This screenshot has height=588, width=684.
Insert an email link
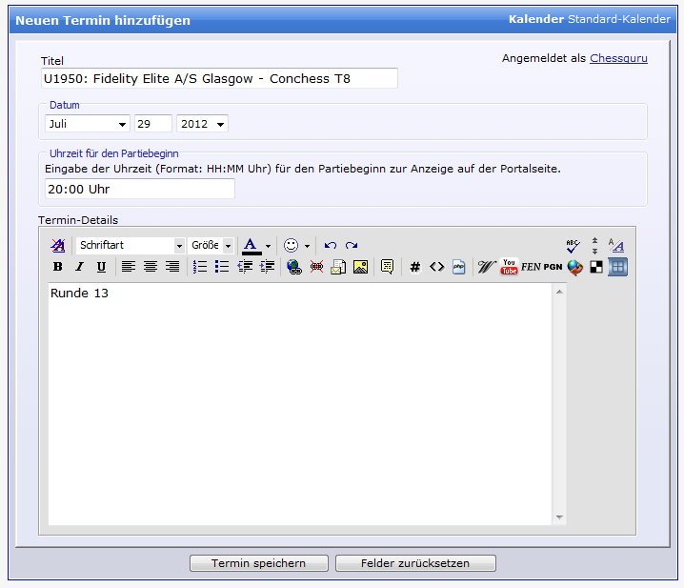pyautogui.click(x=338, y=267)
